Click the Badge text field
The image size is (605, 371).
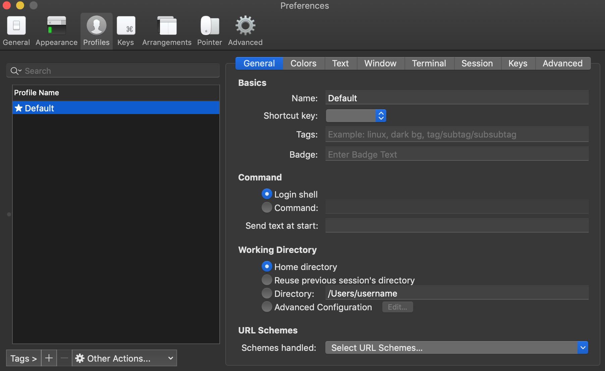[457, 154]
